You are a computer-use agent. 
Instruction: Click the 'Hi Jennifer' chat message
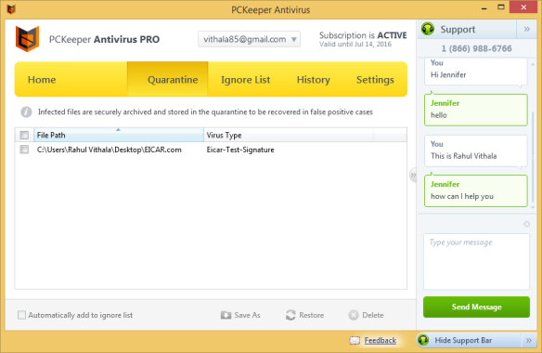tap(475, 71)
